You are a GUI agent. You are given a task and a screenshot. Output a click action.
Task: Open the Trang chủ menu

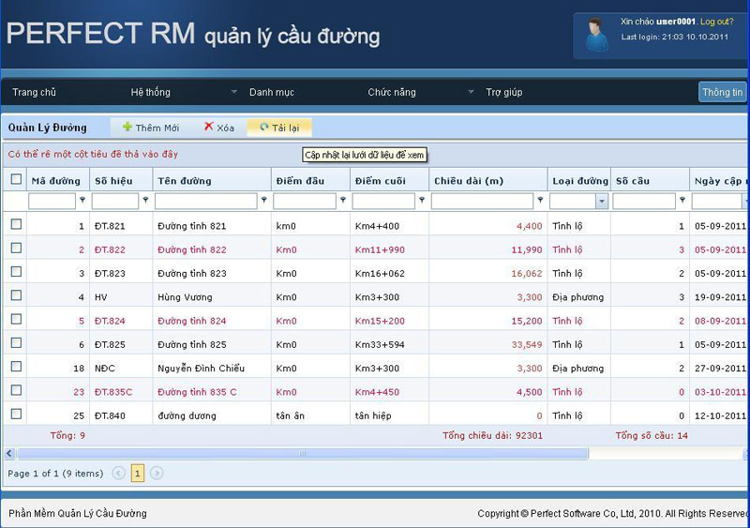pos(34,92)
